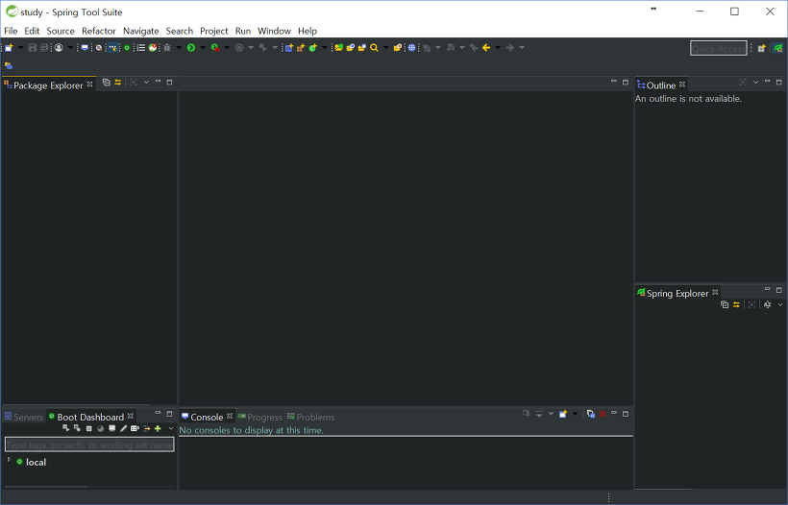Image resolution: width=788 pixels, height=505 pixels.
Task: Expand the local node in Boot Dashboard
Action: (x=9, y=459)
